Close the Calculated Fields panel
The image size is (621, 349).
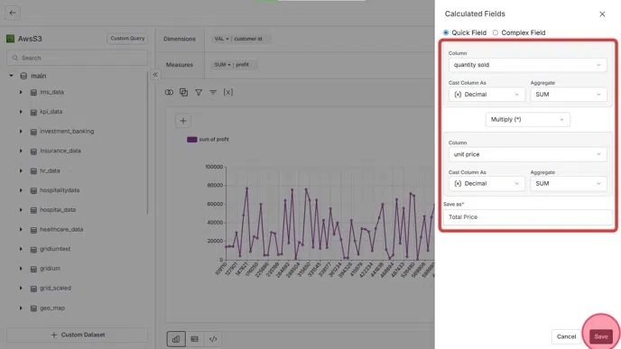tap(602, 14)
